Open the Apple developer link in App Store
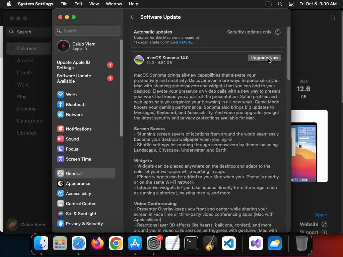Screen dimensions: 343x257 pos(321,215)
